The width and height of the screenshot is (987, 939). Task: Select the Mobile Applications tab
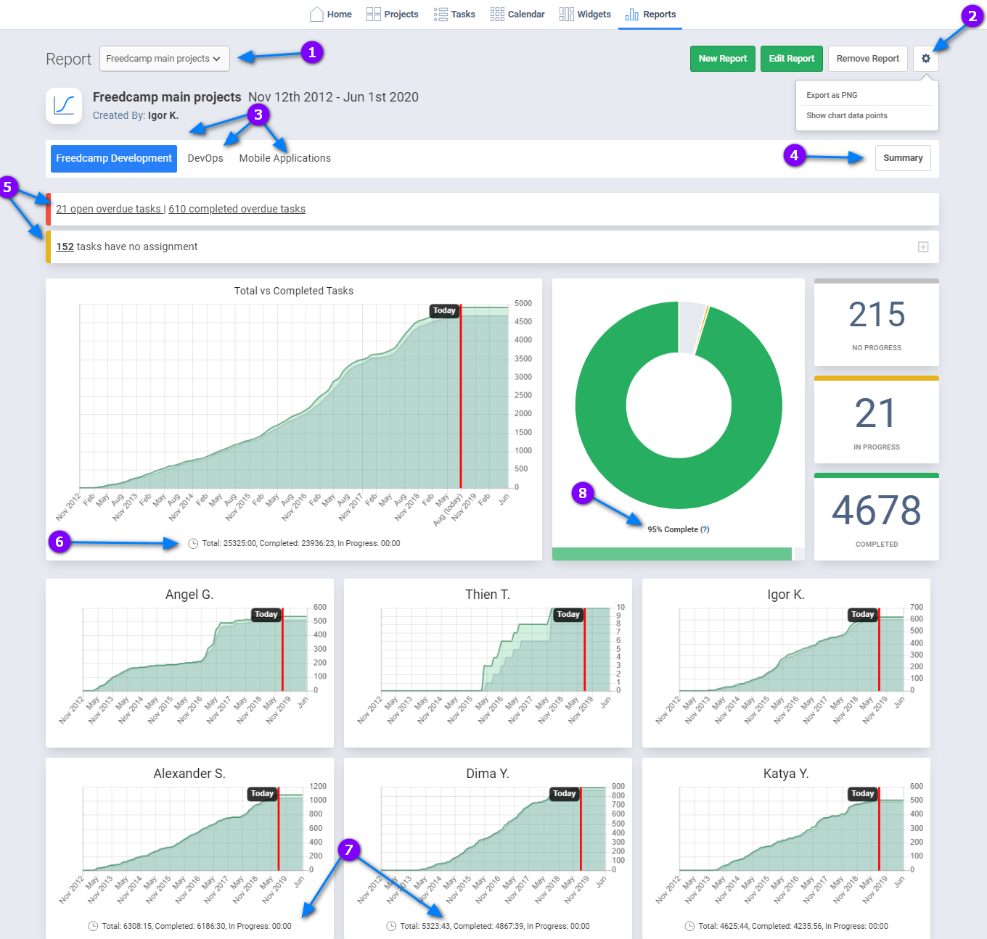click(284, 158)
